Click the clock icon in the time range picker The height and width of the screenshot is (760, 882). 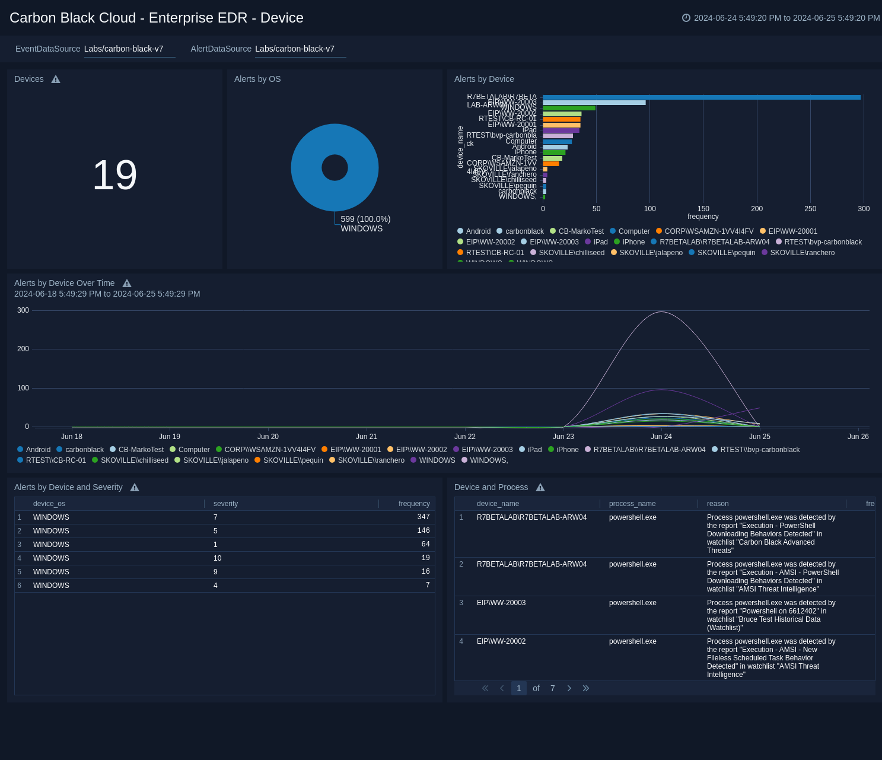point(686,18)
